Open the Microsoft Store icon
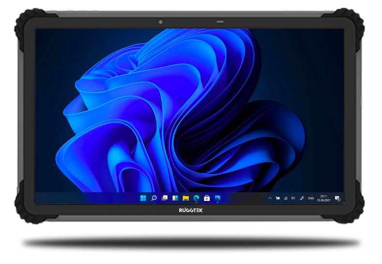Viewport: 382px width, 264px height. pyautogui.click(x=207, y=198)
